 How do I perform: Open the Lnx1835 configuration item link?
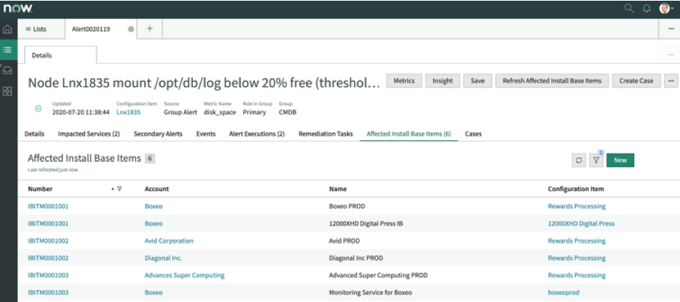coord(128,112)
